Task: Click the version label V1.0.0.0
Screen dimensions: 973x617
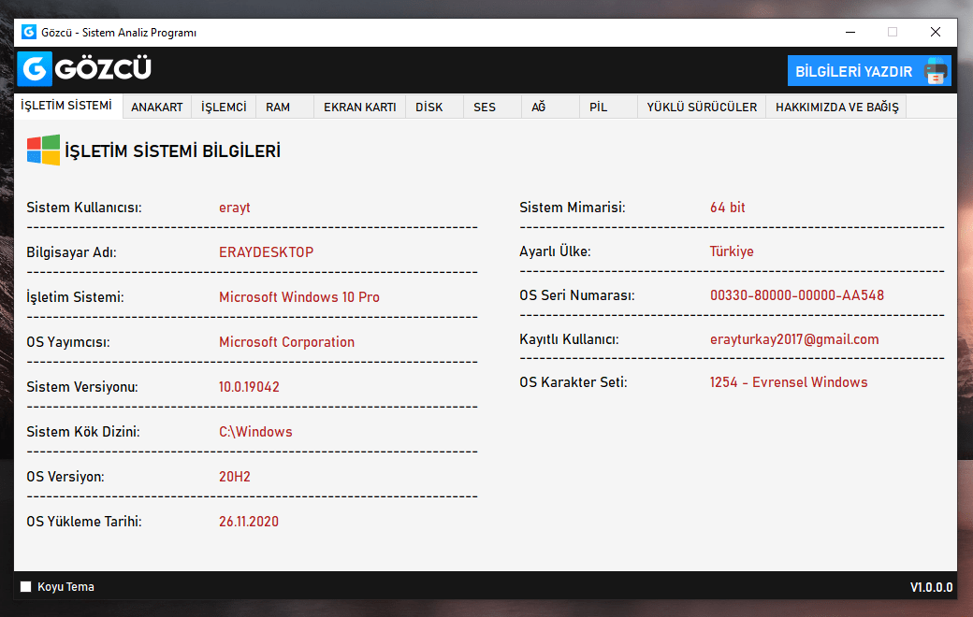Action: pos(931,587)
